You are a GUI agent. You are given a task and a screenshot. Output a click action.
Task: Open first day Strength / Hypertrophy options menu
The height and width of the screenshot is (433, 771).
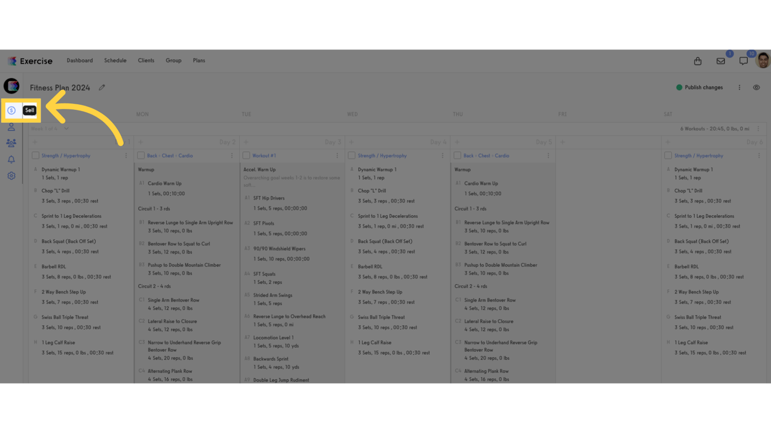(x=126, y=156)
